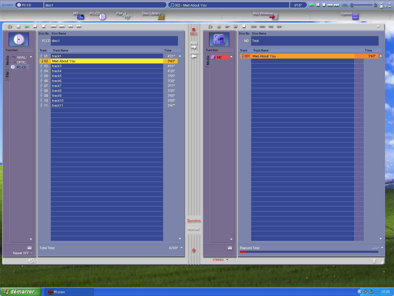Click the green play button in top bar
This screenshot has height=296, width=394.
[312, 5]
